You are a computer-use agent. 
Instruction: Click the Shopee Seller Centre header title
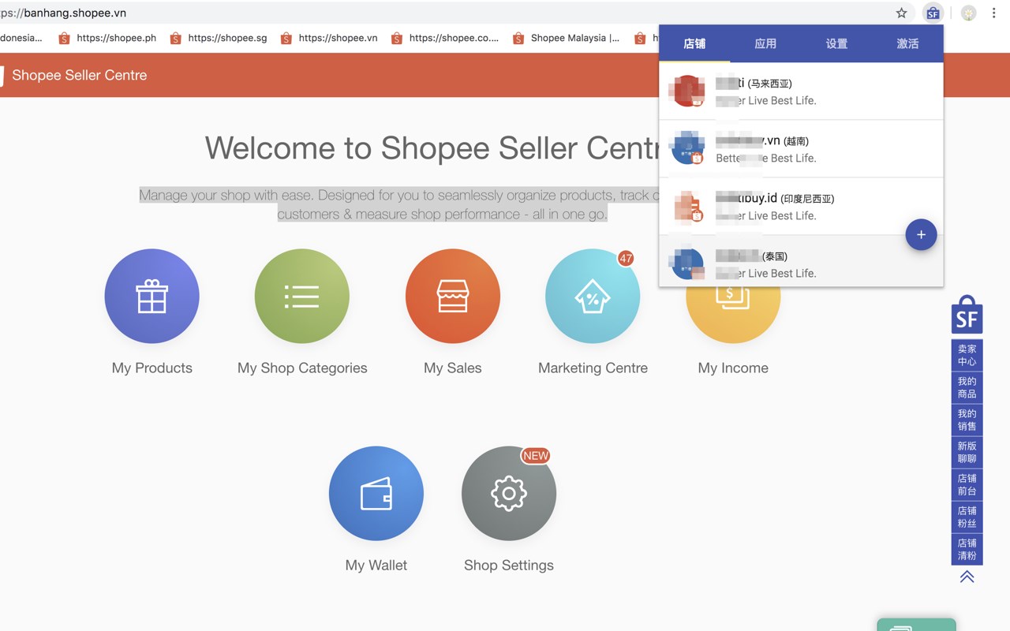tap(79, 75)
